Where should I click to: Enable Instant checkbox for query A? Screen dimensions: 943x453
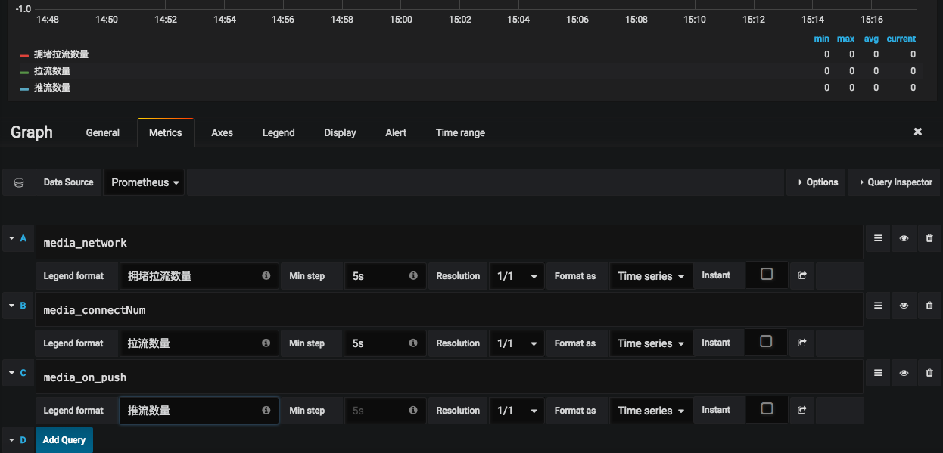click(767, 274)
